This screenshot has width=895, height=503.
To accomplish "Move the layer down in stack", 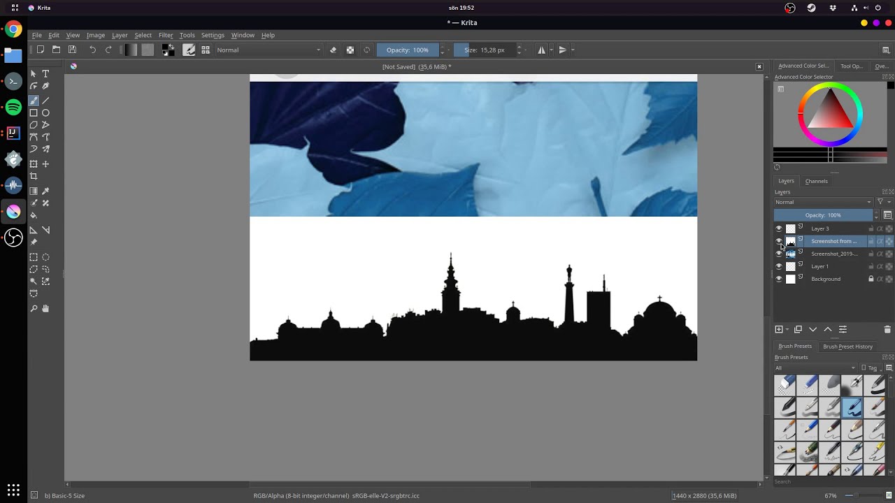I will coord(812,329).
